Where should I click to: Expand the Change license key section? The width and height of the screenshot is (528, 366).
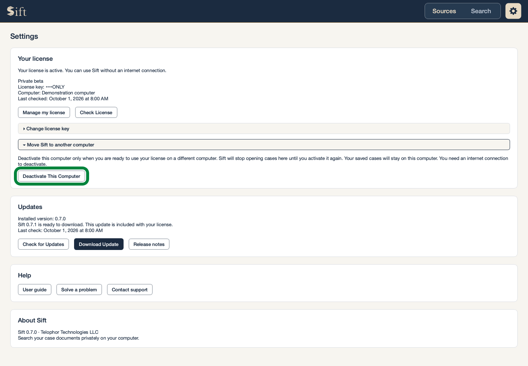point(264,128)
